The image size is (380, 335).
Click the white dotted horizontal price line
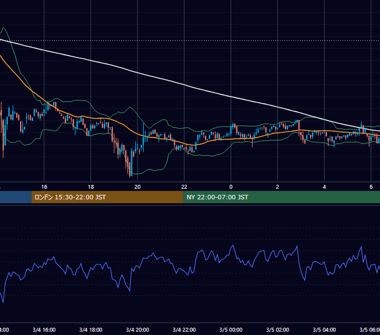[x=190, y=40]
